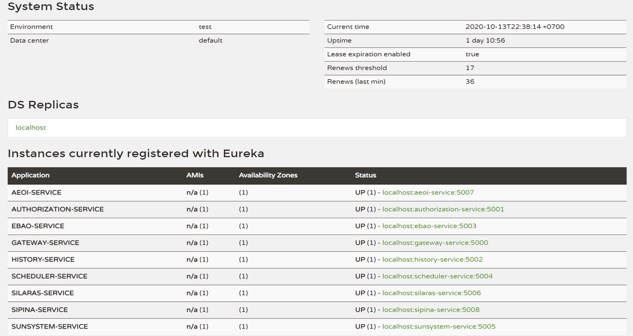Open localhost:ebao-service:5003 instance link
The width and height of the screenshot is (633, 336).
click(429, 226)
